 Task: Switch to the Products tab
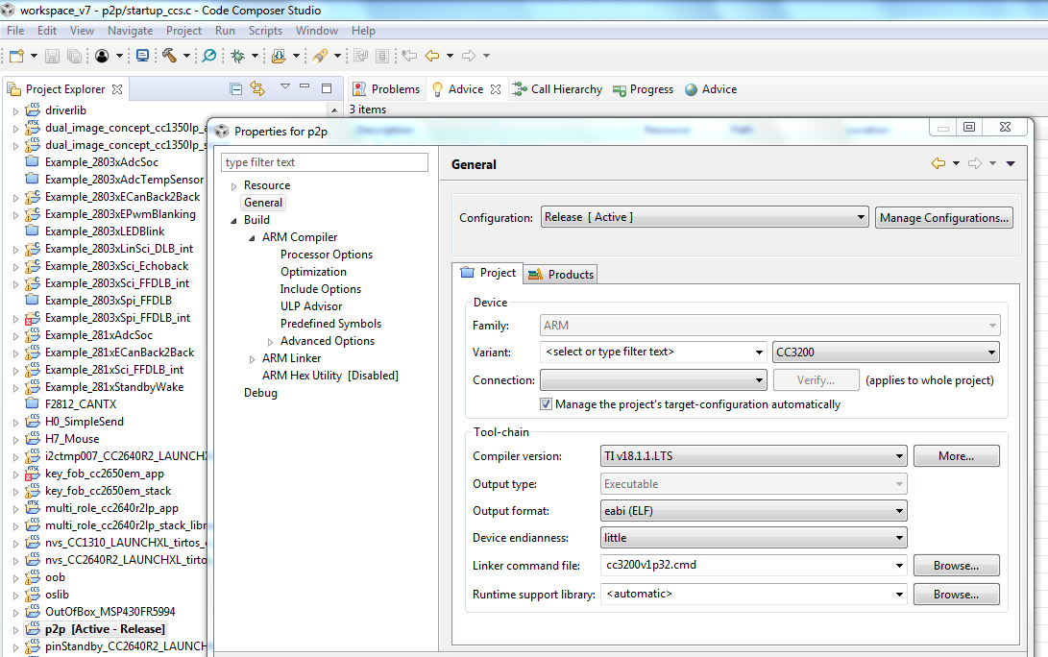pyautogui.click(x=561, y=274)
